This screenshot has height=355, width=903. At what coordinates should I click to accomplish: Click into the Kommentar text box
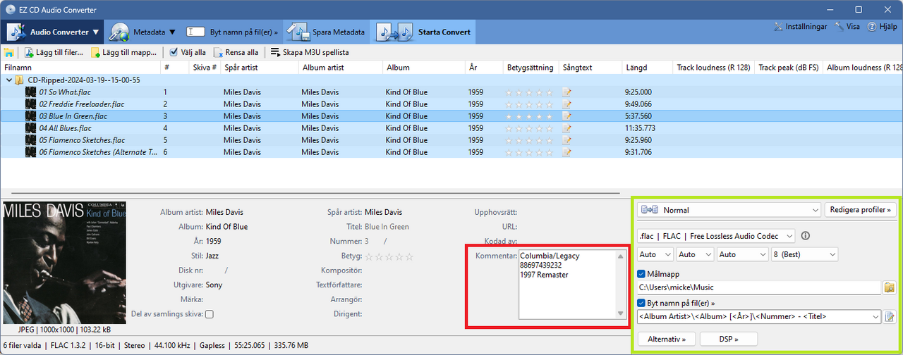(566, 285)
